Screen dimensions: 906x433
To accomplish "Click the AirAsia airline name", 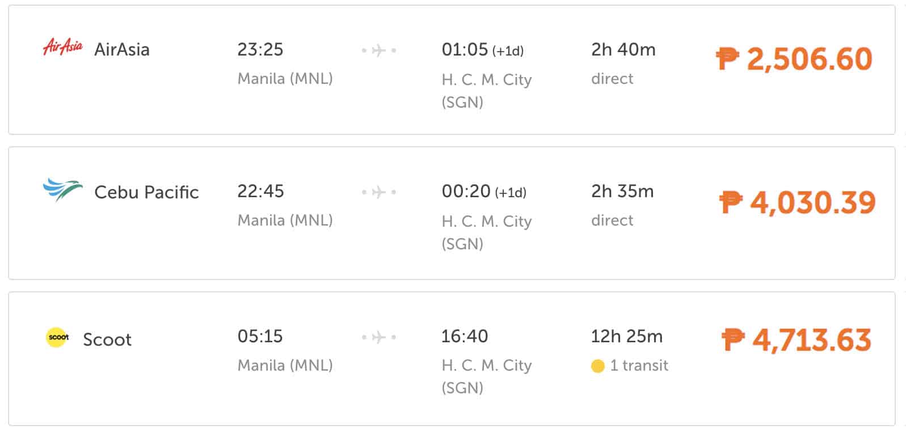I will coord(122,50).
